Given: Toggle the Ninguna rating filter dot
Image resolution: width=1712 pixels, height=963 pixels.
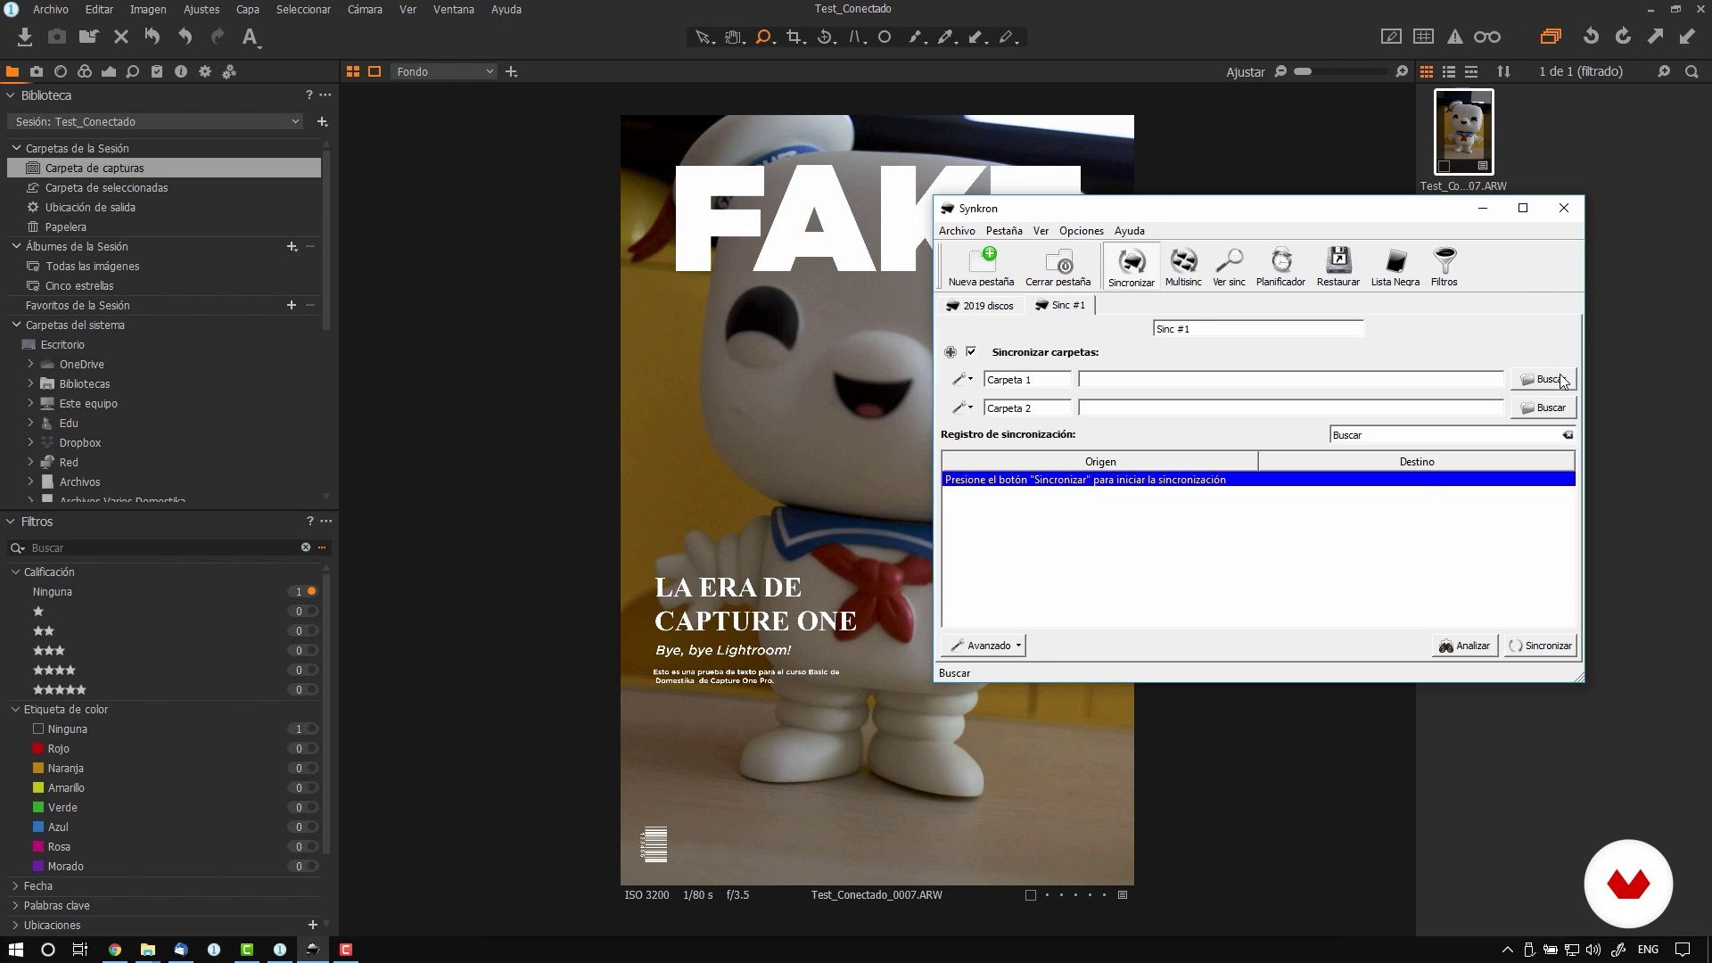Looking at the screenshot, I should tap(311, 591).
